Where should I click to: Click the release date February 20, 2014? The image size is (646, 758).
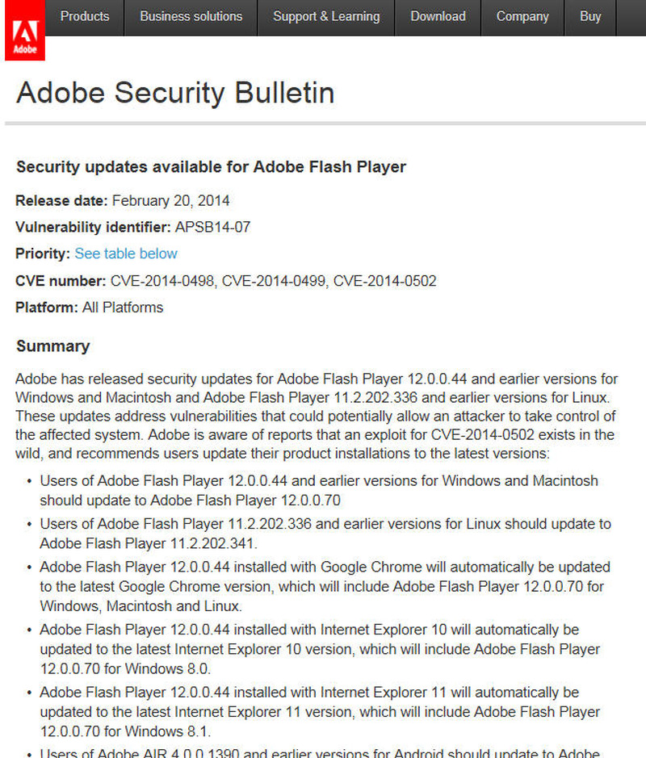tap(170, 201)
